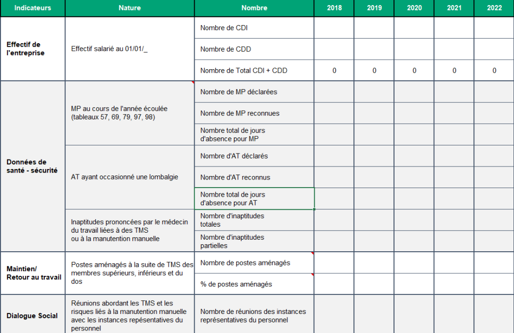Click the 2018 cell for Nombre de CDI
Image resolution: width=514 pixels, height=333 pixels.
pos(334,28)
